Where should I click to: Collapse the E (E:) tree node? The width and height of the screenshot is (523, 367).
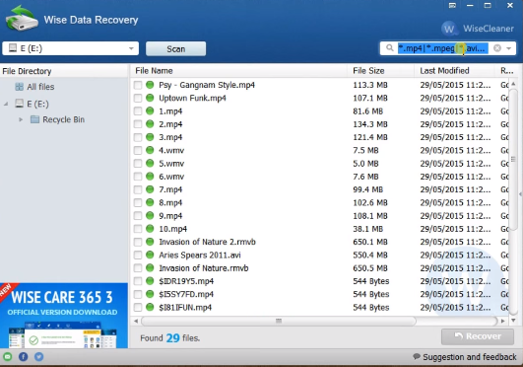tap(6, 104)
